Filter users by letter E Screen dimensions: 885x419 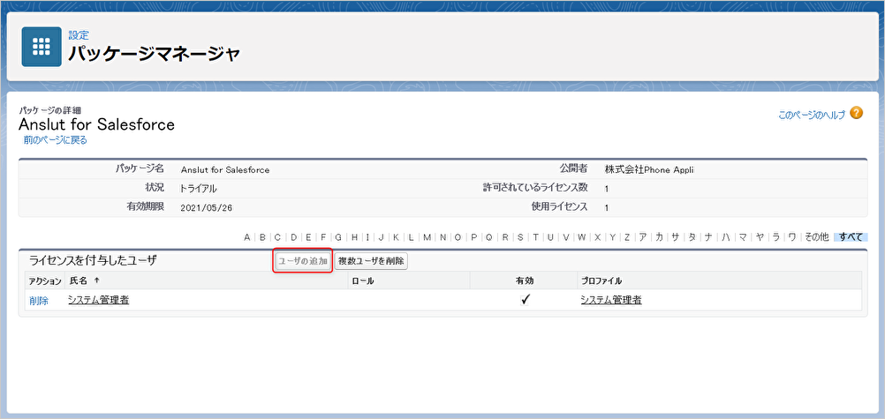[x=308, y=237]
